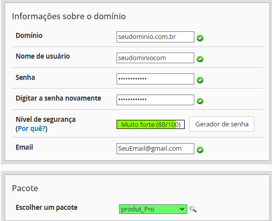Viewport: 272px width, 221px height.
Task: Click the validation checkmark next to the Senha field
Action: (200, 80)
